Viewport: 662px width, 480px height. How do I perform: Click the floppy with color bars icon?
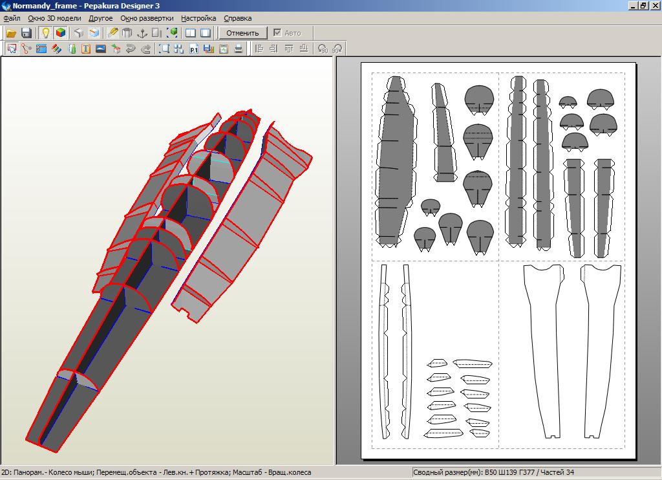click(x=209, y=49)
